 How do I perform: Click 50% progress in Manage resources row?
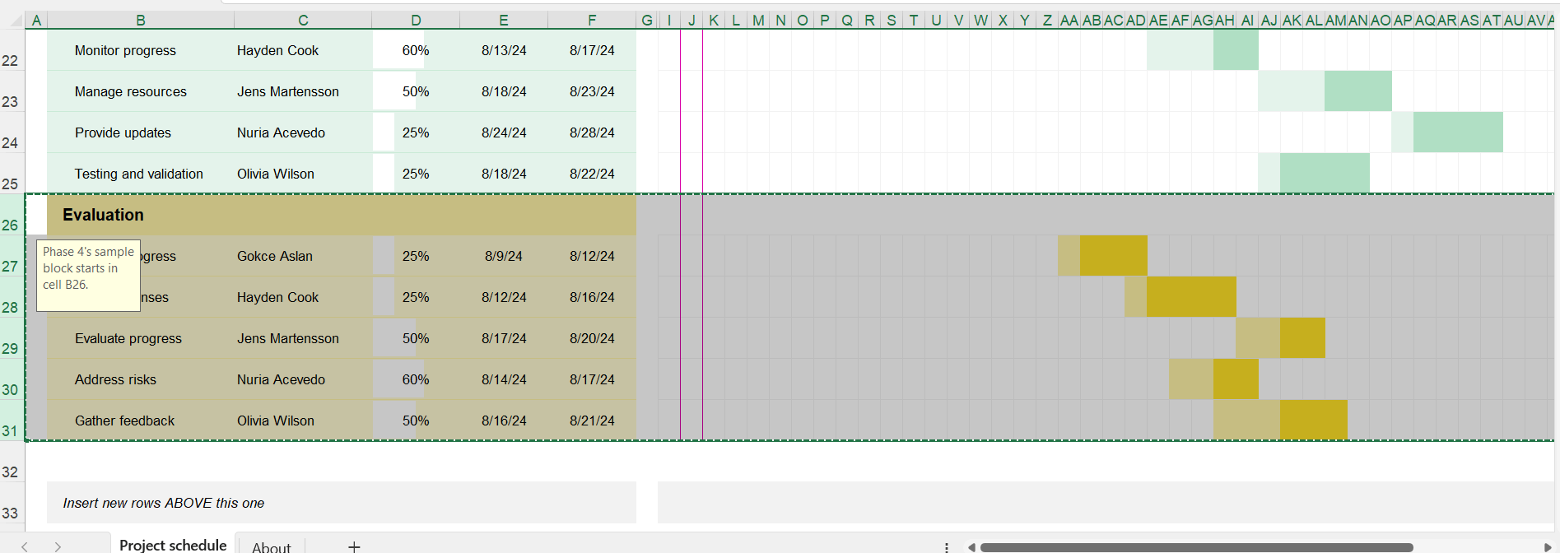click(x=416, y=91)
